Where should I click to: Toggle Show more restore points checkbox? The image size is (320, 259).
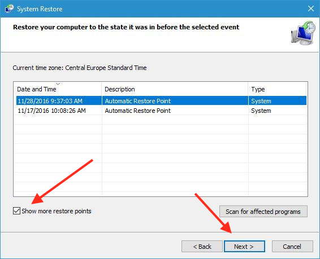pyautogui.click(x=16, y=211)
